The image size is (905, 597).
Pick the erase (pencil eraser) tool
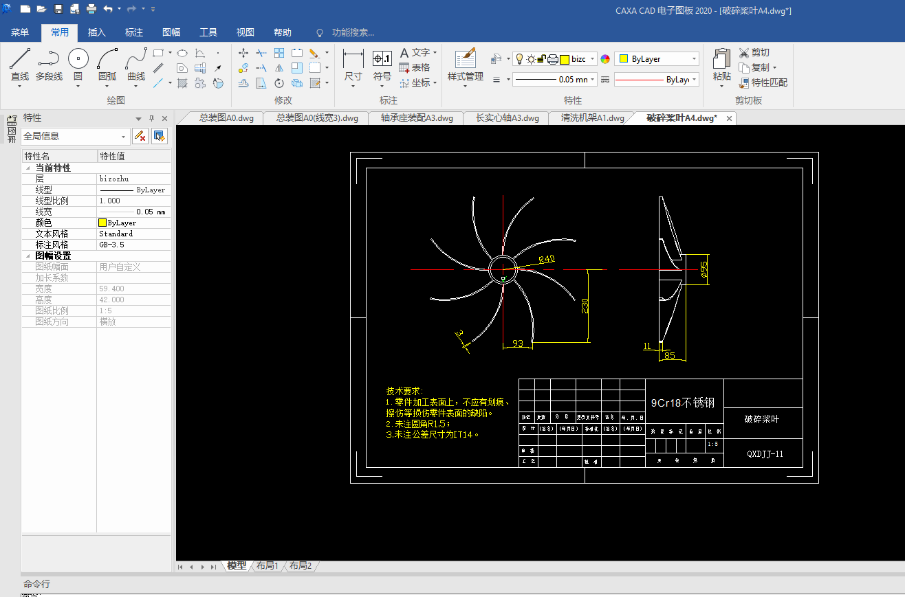click(314, 52)
